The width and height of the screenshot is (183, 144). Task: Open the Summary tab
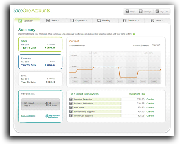27,21
